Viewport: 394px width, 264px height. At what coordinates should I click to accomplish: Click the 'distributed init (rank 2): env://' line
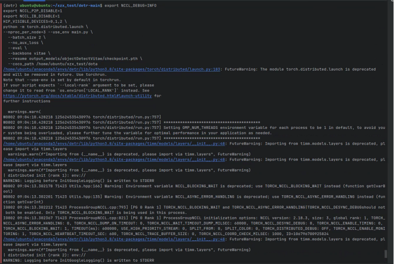coord(45,255)
